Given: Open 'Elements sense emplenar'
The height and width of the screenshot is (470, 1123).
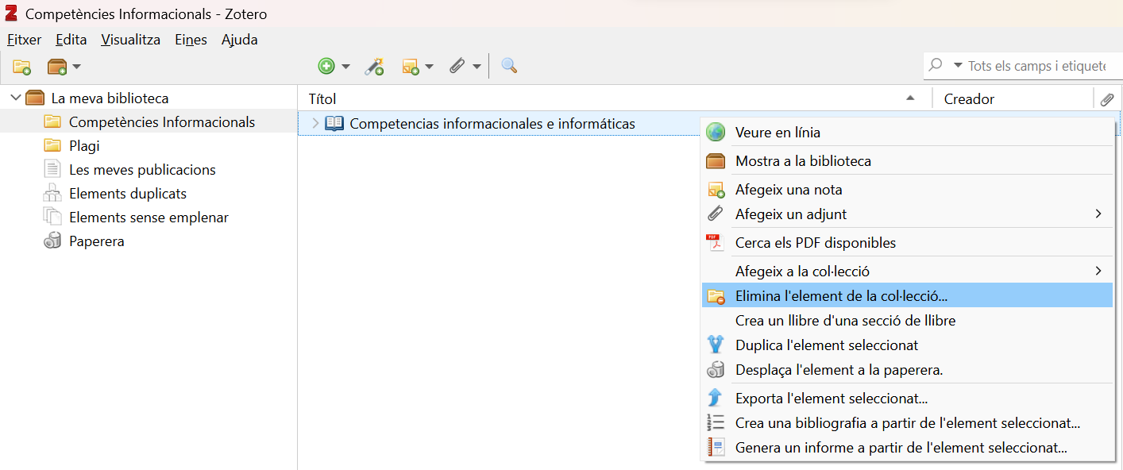Looking at the screenshot, I should pos(149,218).
